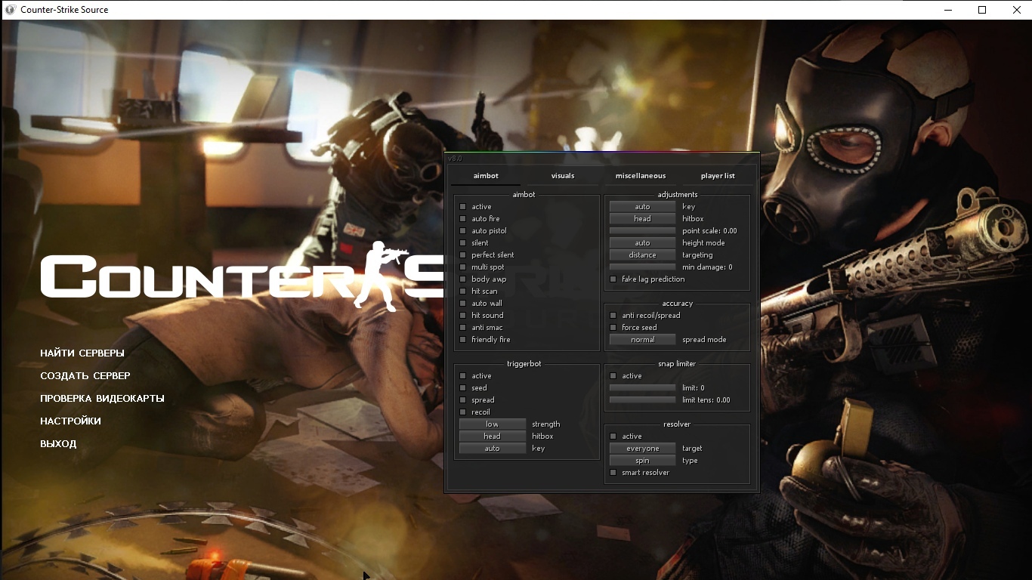This screenshot has width=1032, height=580.
Task: Switch to the visuals tab
Action: 563,176
